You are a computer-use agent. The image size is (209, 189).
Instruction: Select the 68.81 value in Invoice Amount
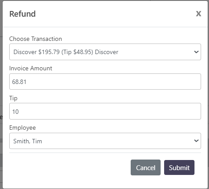point(19,82)
